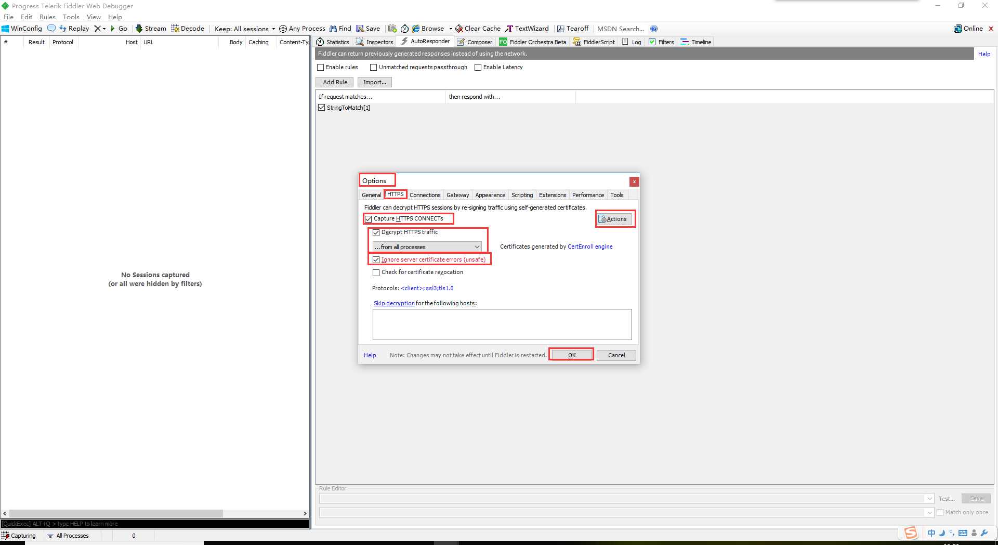Replay the selected sessions
The height and width of the screenshot is (545, 998).
pos(74,29)
